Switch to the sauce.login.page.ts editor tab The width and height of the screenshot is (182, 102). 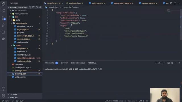pos(123,3)
